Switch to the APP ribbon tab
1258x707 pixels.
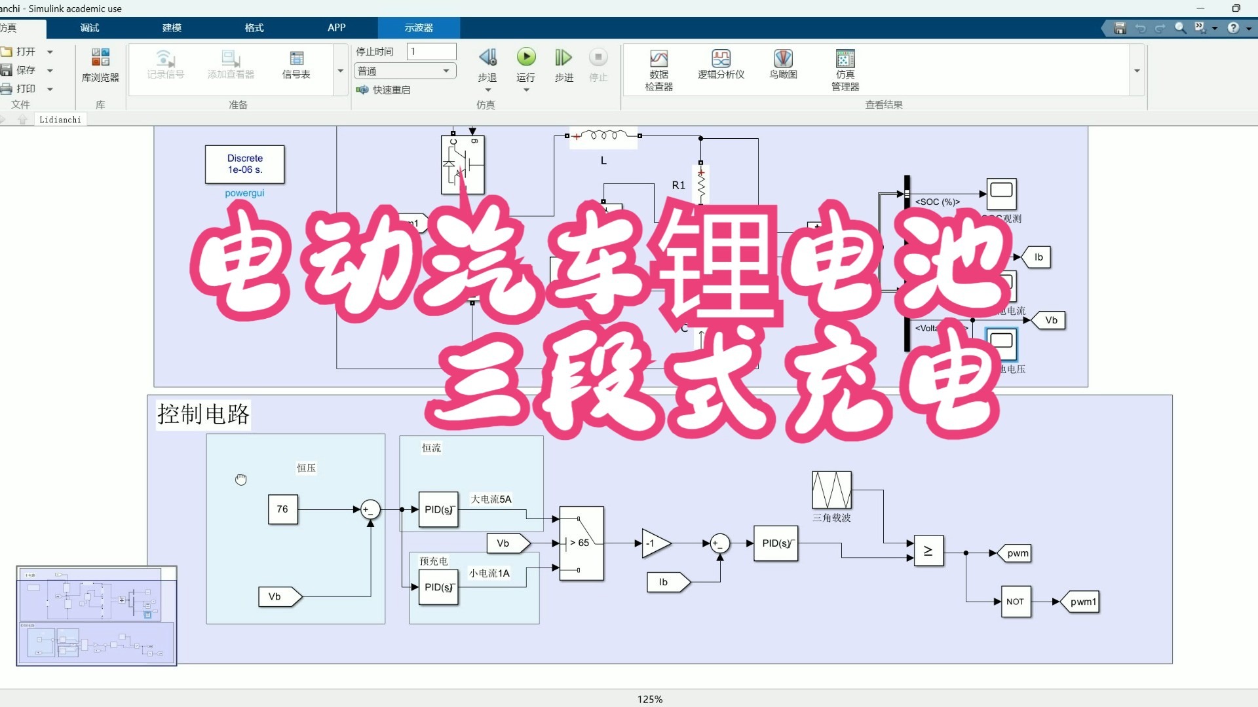(336, 27)
